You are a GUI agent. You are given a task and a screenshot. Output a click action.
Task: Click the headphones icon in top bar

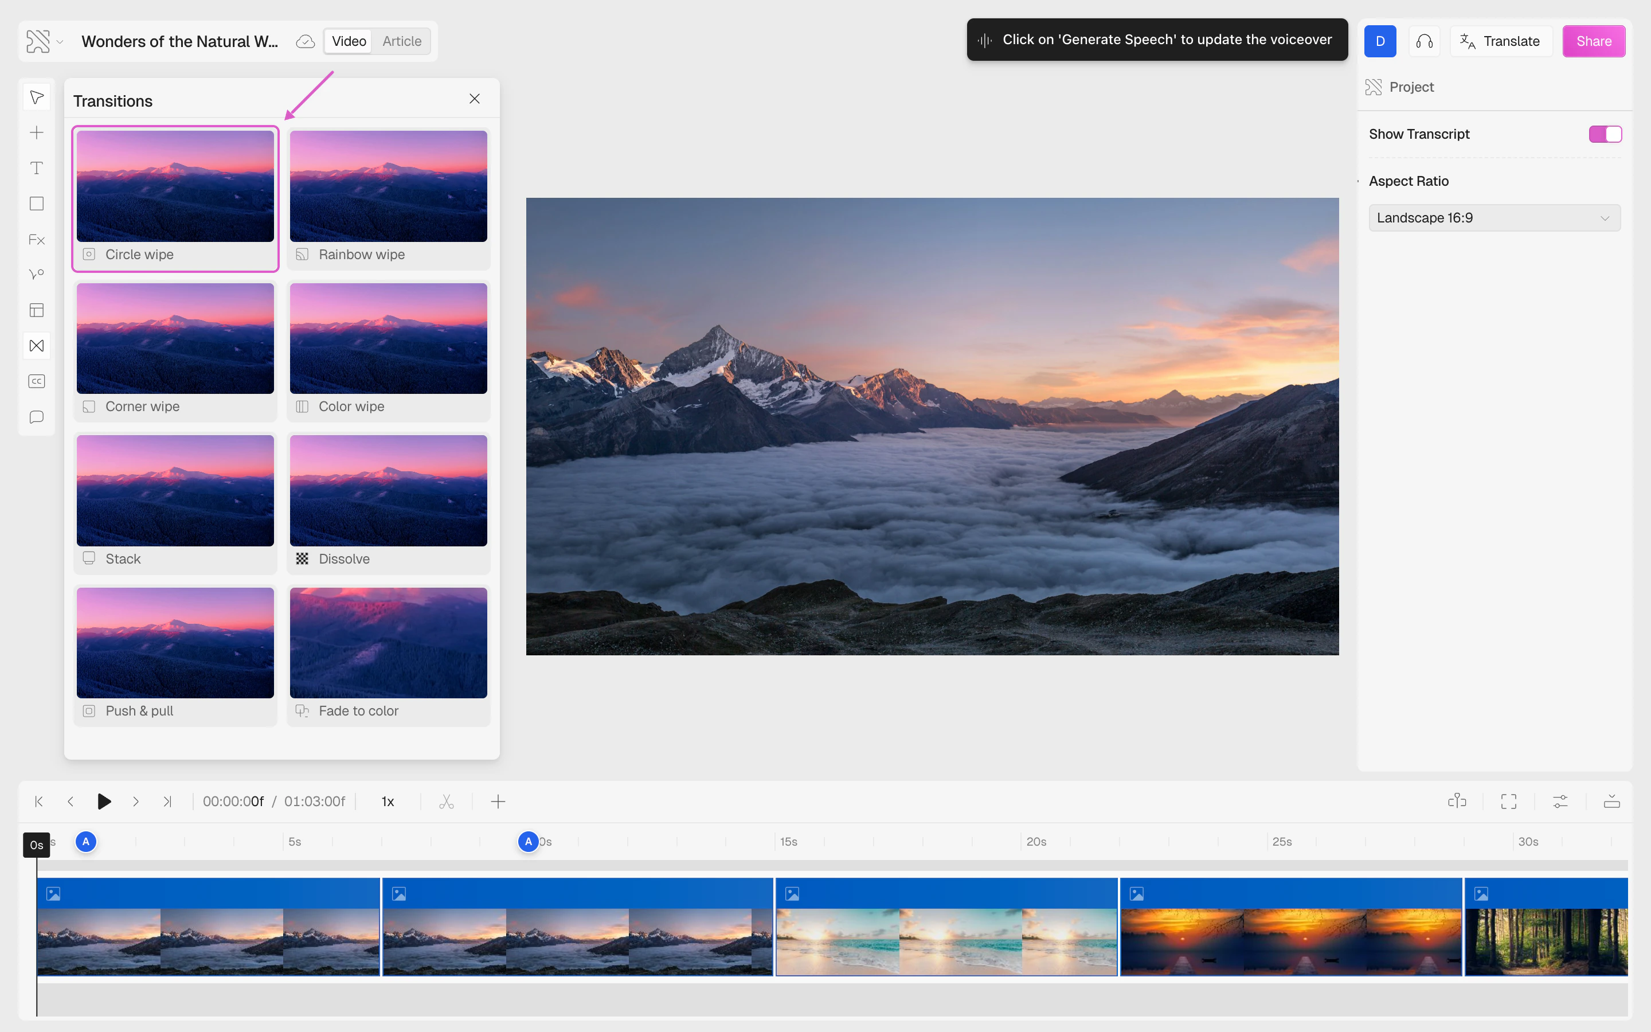click(x=1424, y=41)
